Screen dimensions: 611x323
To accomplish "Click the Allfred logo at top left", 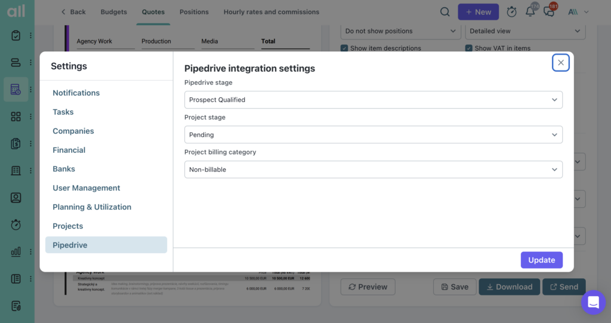I will 16,11.
